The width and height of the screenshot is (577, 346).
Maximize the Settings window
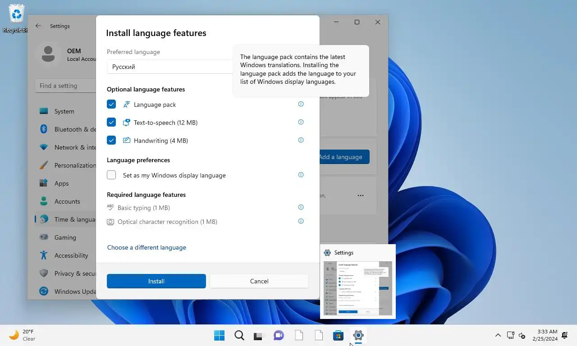(357, 22)
